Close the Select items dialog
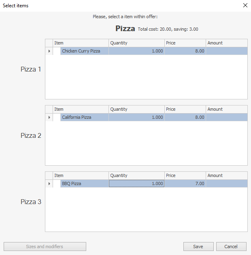The width and height of the screenshot is (251, 255). click(x=245, y=6)
